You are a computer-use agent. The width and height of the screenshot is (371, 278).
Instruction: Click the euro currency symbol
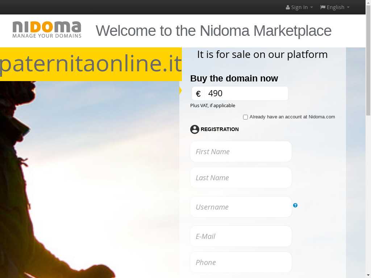point(198,94)
